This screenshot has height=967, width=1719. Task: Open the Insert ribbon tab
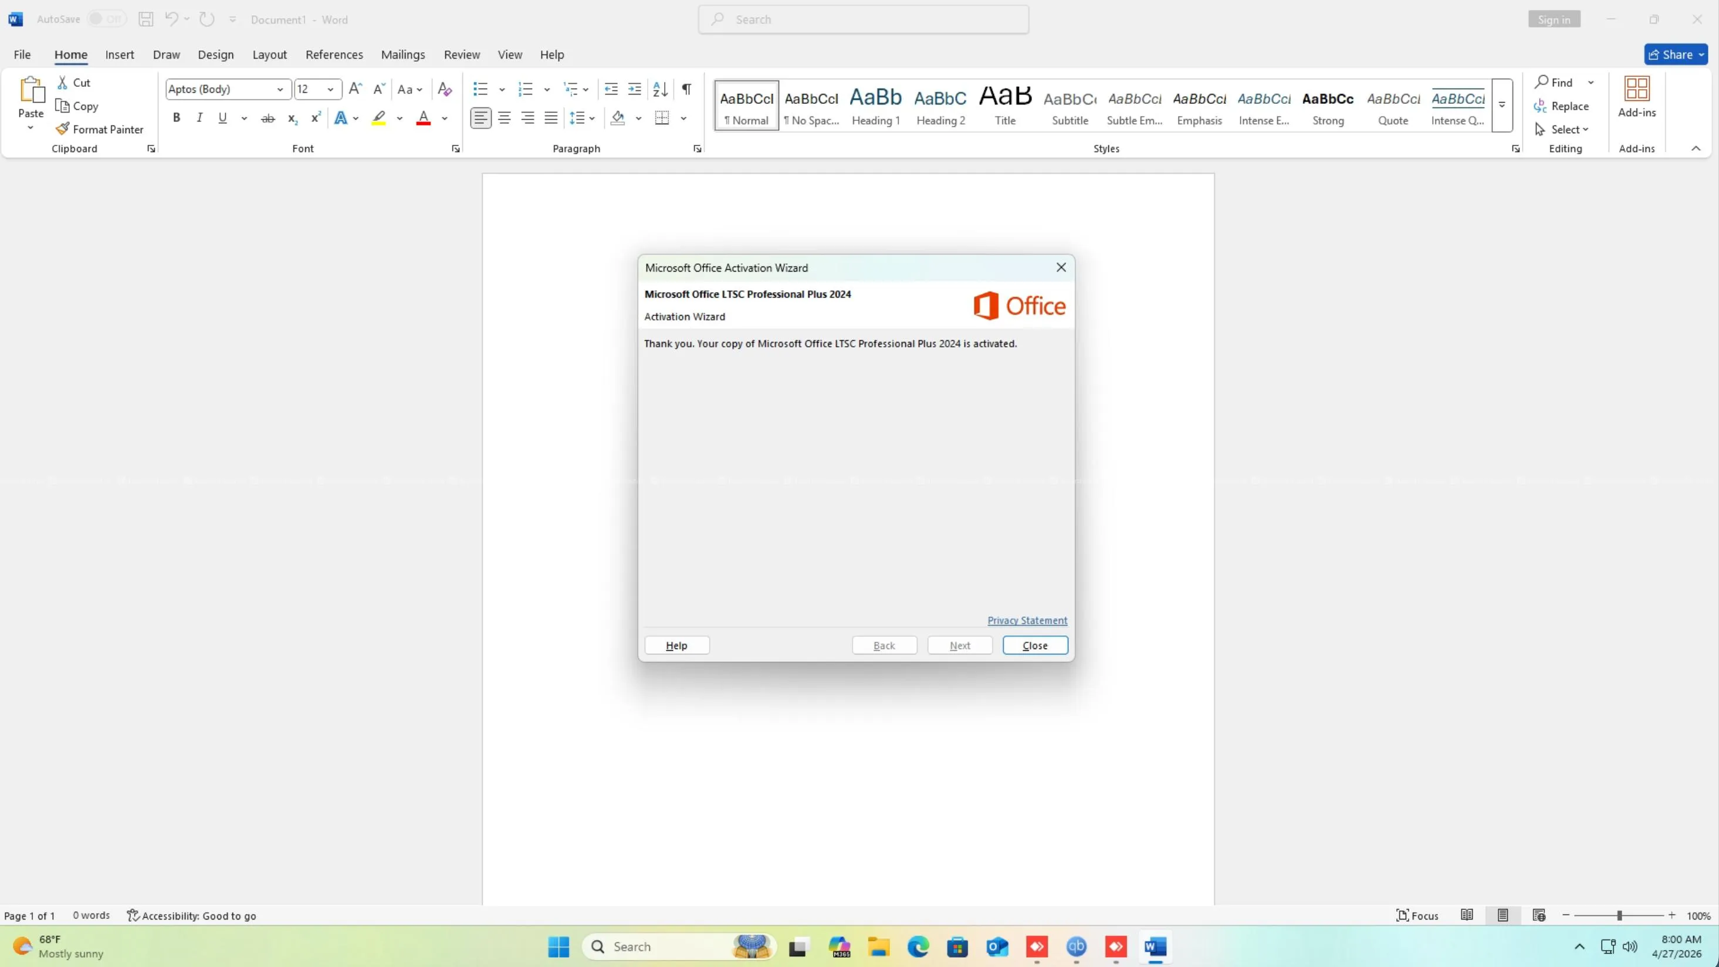click(x=120, y=55)
